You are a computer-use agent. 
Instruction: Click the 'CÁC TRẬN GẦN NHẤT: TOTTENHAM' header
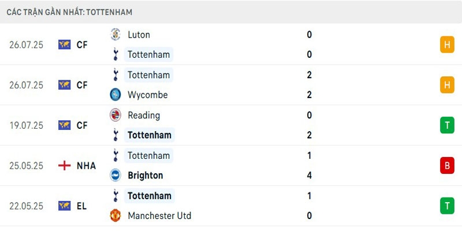pos(69,12)
